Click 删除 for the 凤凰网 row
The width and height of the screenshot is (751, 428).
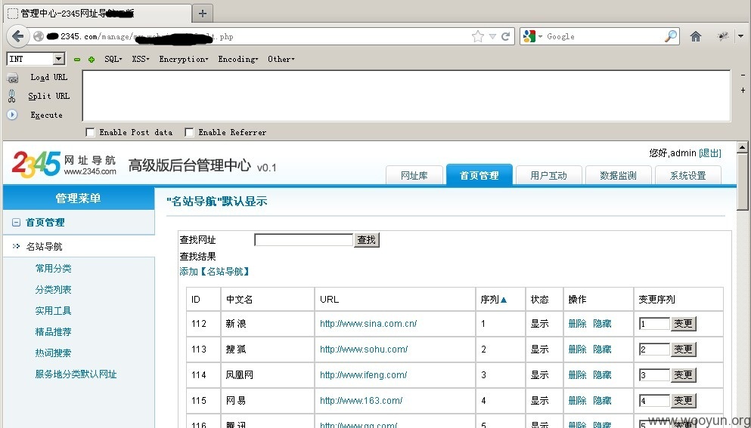click(x=577, y=375)
